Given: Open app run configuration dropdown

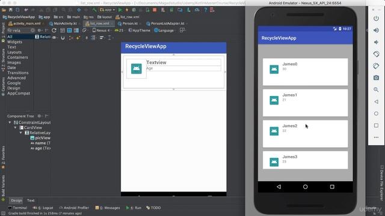Looking at the screenshot, I should click(107, 10).
